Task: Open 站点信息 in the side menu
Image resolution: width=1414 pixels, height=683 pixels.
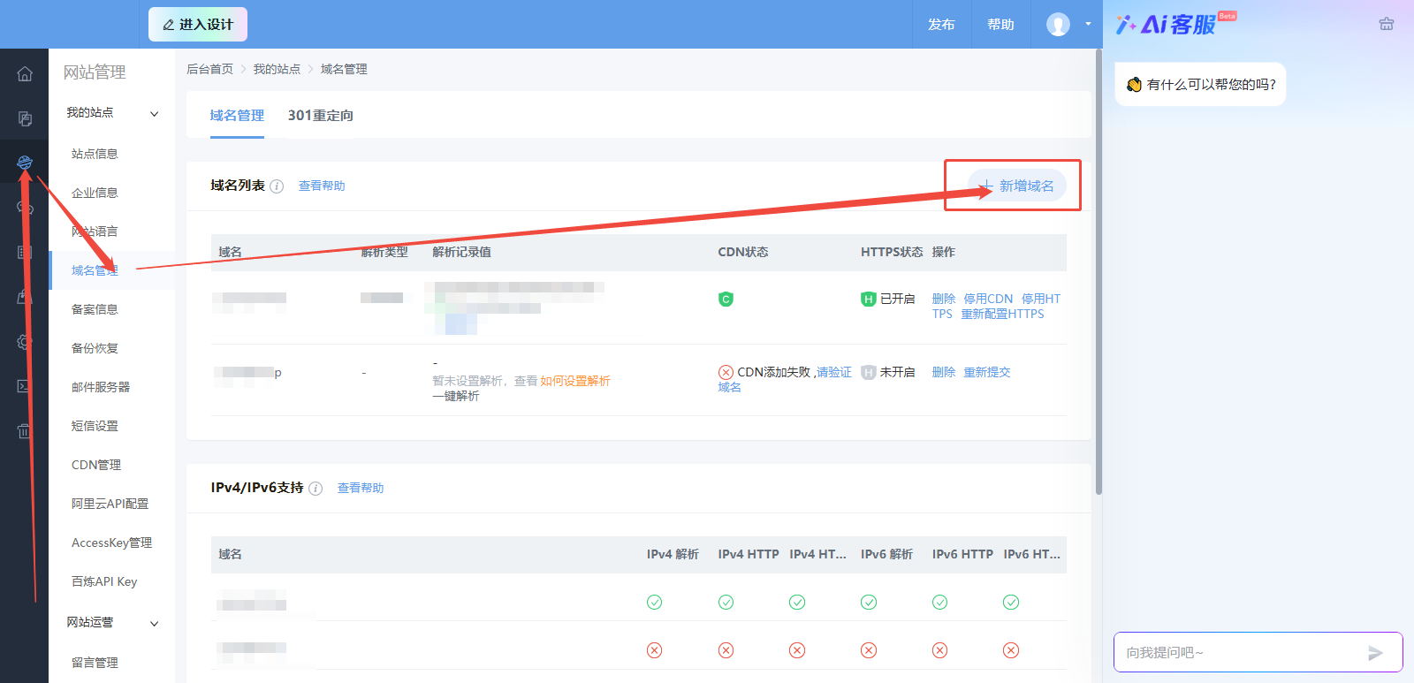Action: pos(95,154)
